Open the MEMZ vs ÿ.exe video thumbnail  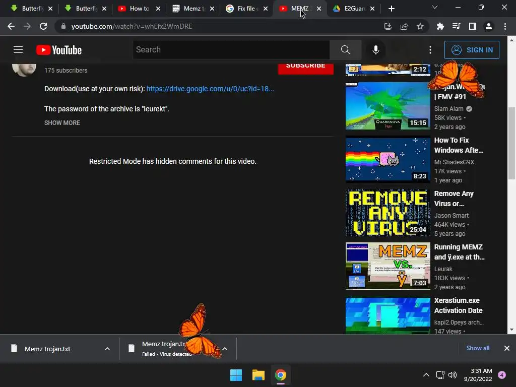pyautogui.click(x=388, y=266)
